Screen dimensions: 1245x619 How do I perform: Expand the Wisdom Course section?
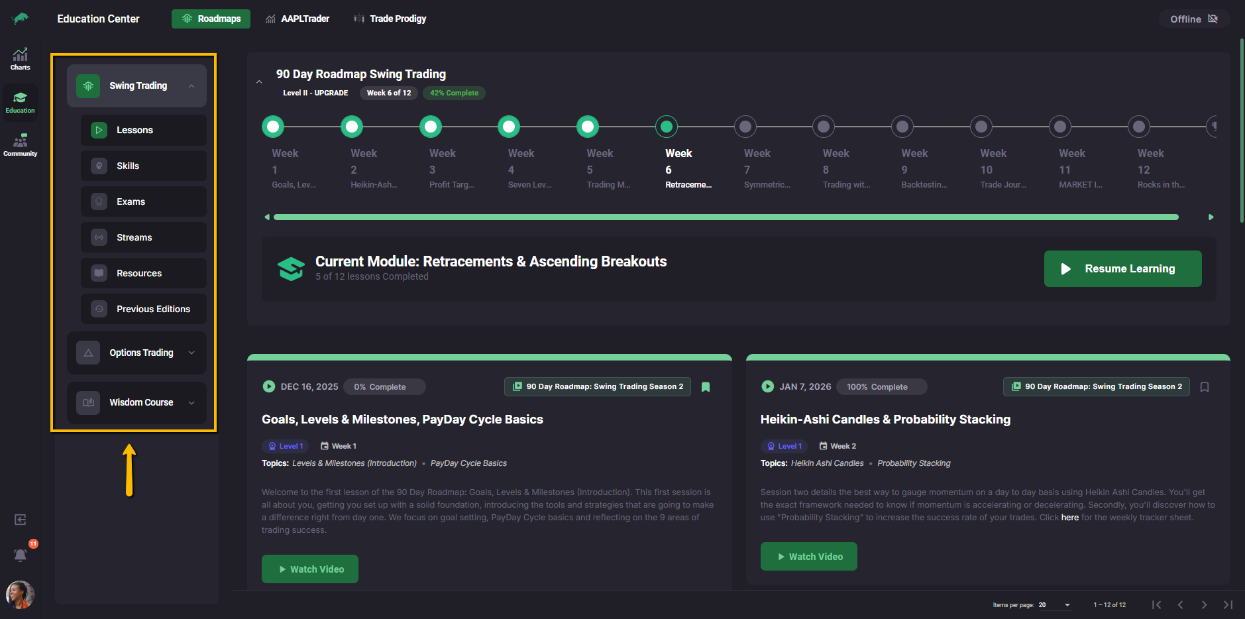pyautogui.click(x=191, y=402)
